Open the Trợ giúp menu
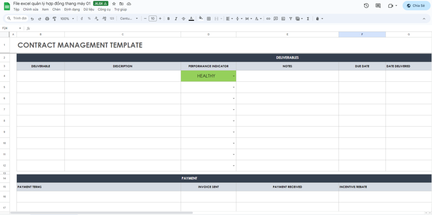 [120, 9]
